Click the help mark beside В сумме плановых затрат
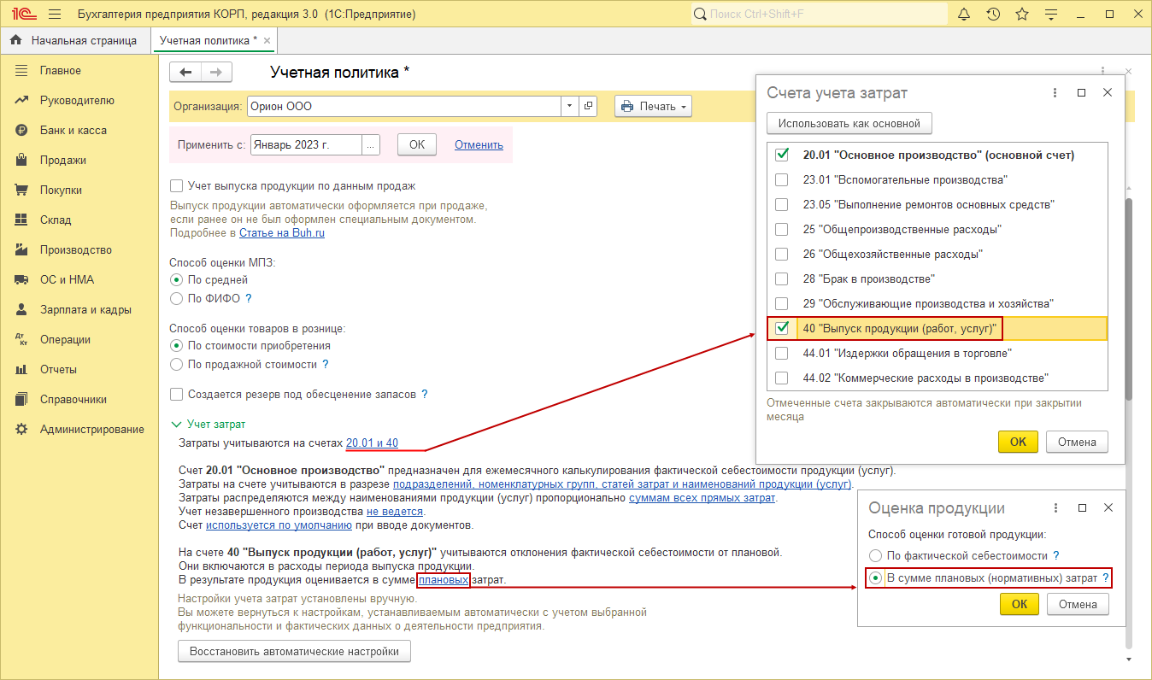The height and width of the screenshot is (680, 1152). point(1106,578)
